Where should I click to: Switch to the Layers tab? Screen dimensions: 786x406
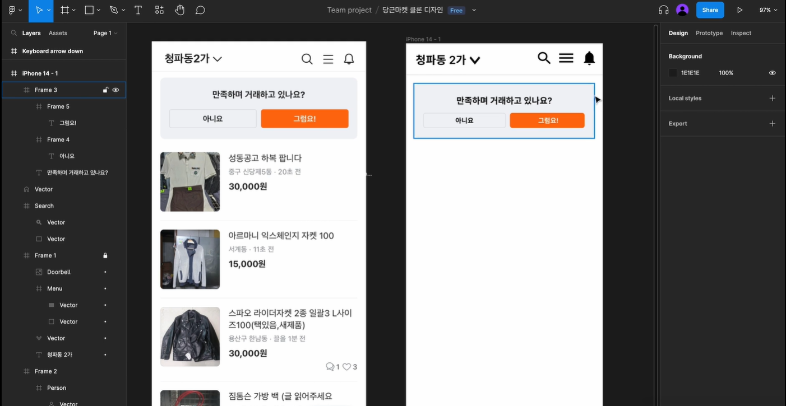31,33
